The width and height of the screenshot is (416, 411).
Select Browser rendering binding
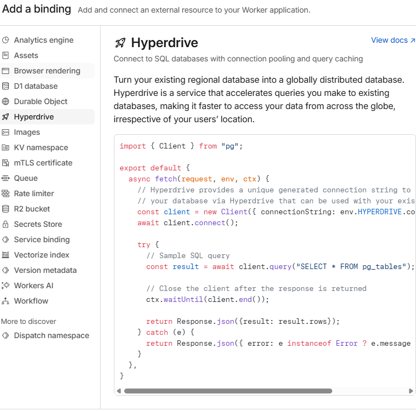point(47,71)
